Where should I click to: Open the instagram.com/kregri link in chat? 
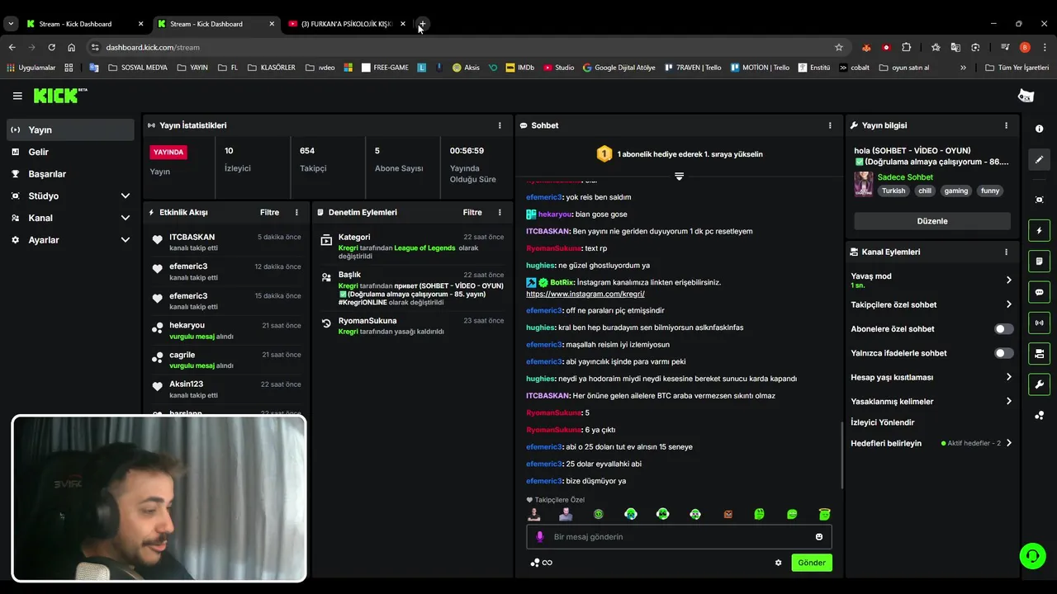[x=585, y=294]
